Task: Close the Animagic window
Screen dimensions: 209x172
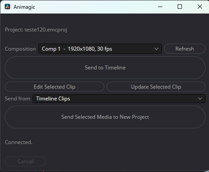Action: (200, 7)
